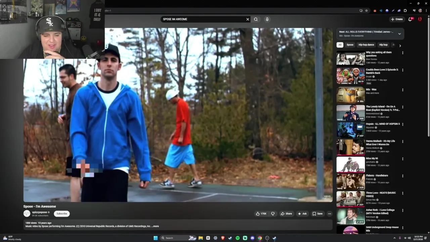Expand the Next up mix queue chevron
The width and height of the screenshot is (430, 242).
[x=399, y=34]
